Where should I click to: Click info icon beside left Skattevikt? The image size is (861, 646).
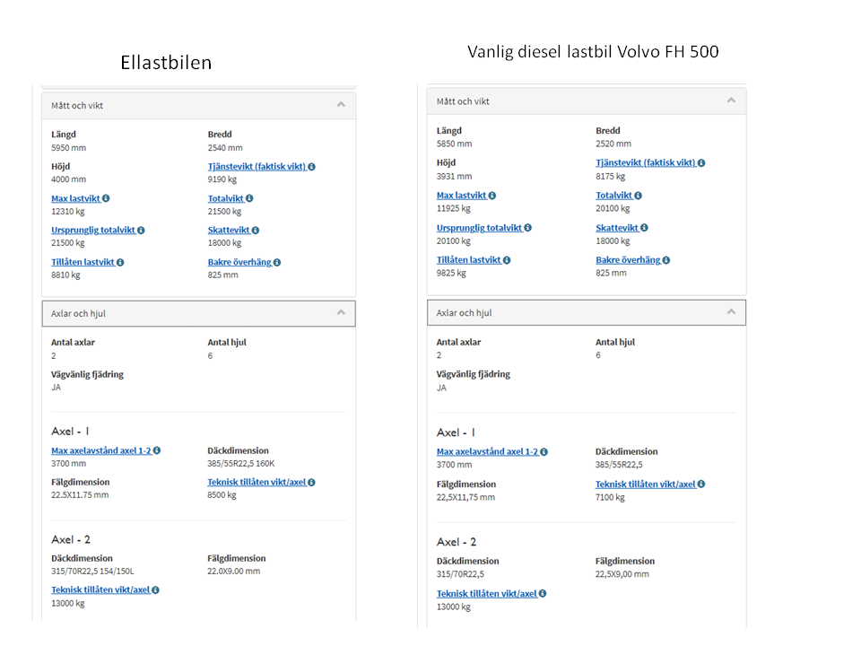(256, 231)
